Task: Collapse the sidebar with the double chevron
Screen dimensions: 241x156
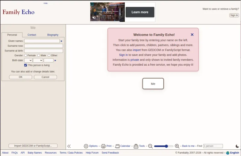Action: click(69, 146)
